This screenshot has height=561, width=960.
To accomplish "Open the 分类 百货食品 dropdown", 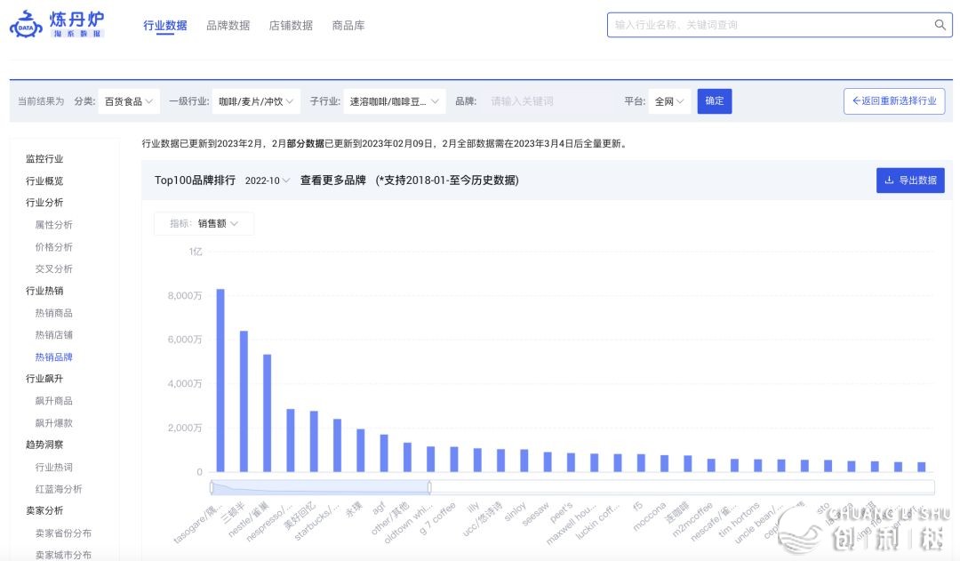I will (x=129, y=101).
